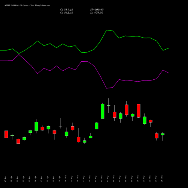Click the last green candle for 26 May
Screen dimensions: 188x188
[x=163, y=134]
